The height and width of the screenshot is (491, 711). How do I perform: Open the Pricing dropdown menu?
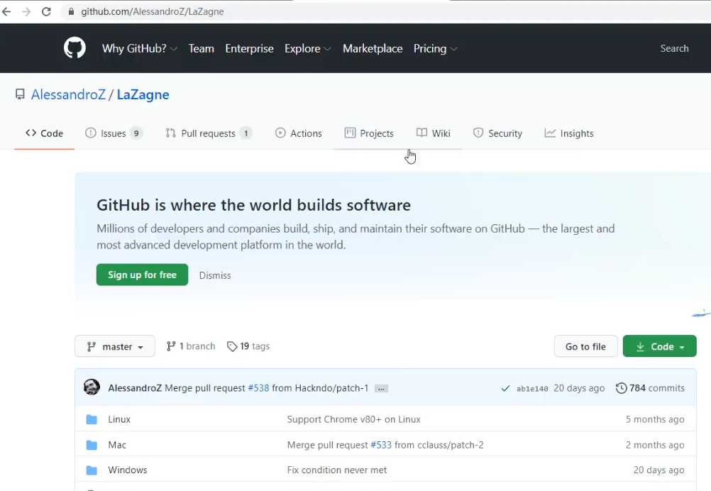pos(435,48)
